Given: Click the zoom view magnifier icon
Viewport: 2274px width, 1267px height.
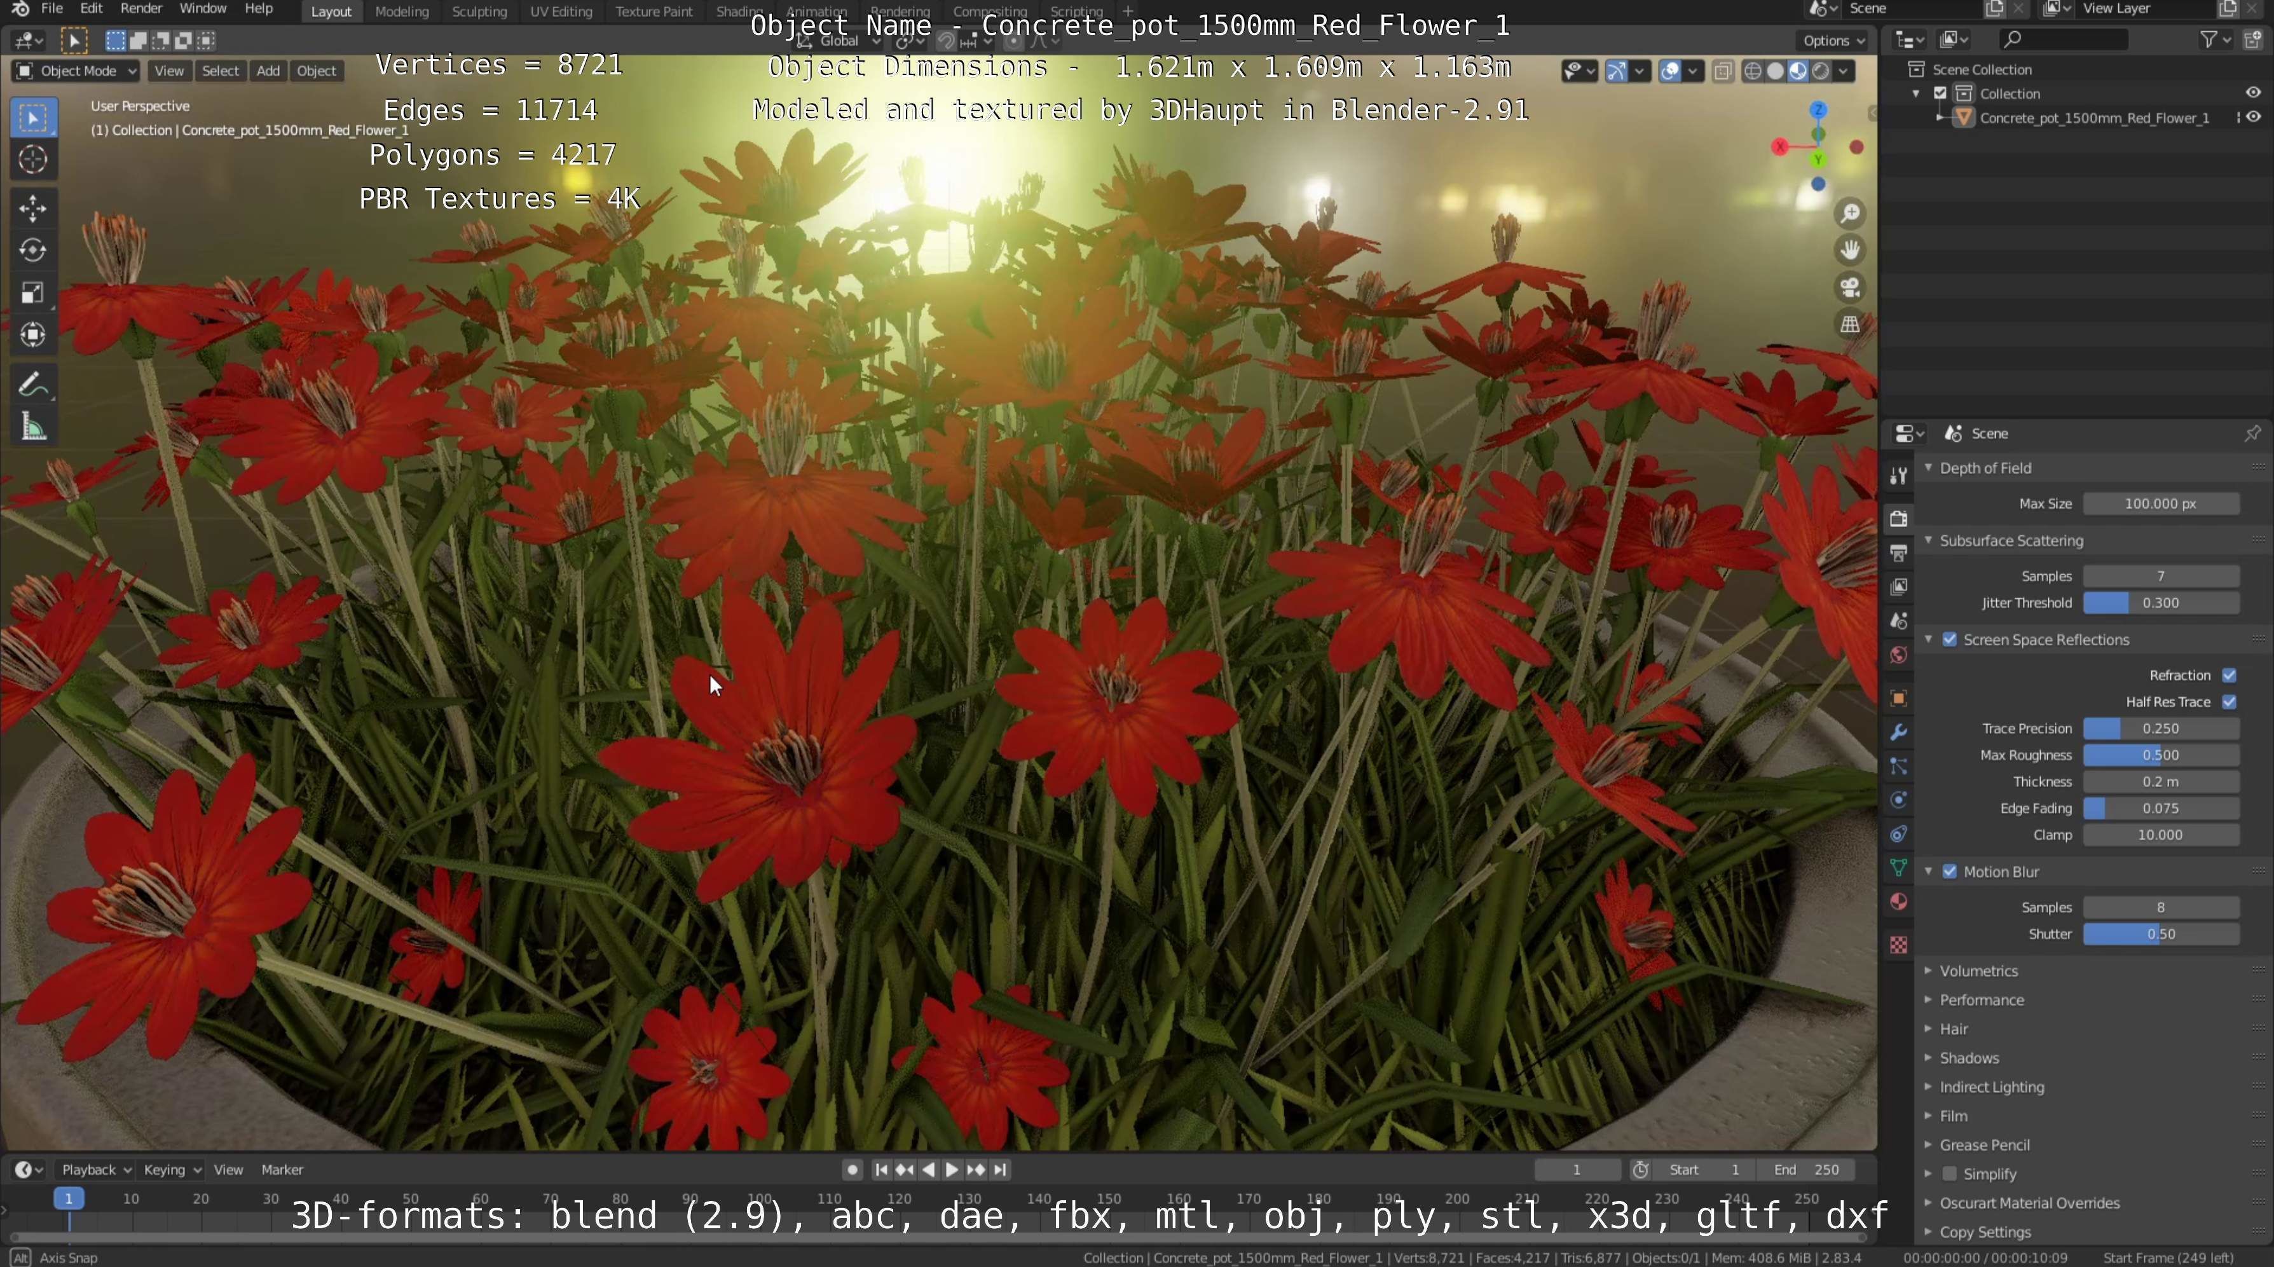Looking at the screenshot, I should [x=1849, y=214].
